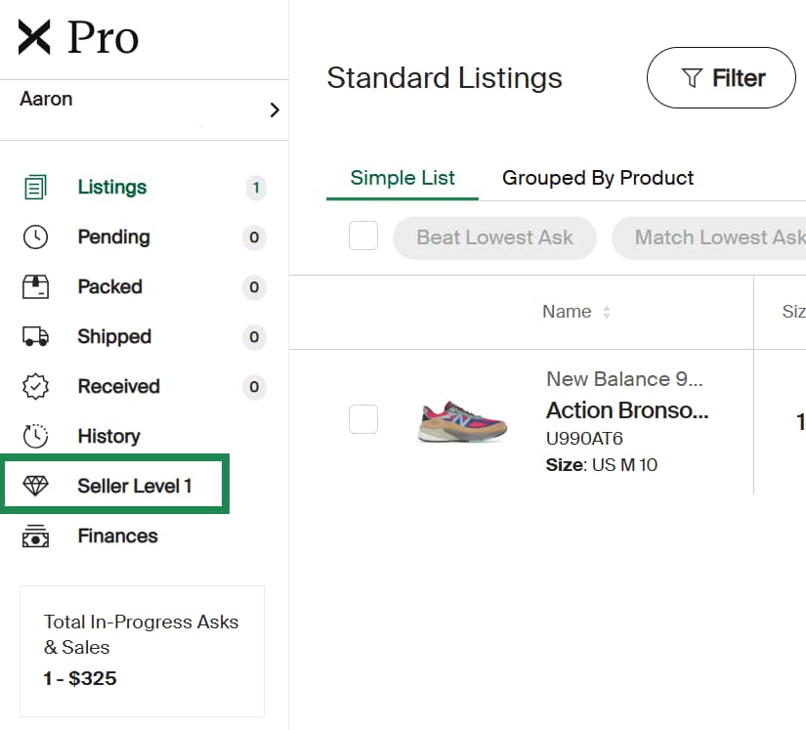Click the Total In-Progress Asks & Sales card
The height and width of the screenshot is (730, 806).
tap(142, 651)
